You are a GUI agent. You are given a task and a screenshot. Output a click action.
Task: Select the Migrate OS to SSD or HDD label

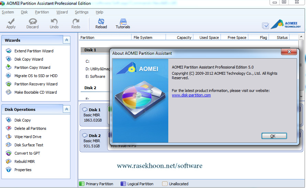click(36, 76)
